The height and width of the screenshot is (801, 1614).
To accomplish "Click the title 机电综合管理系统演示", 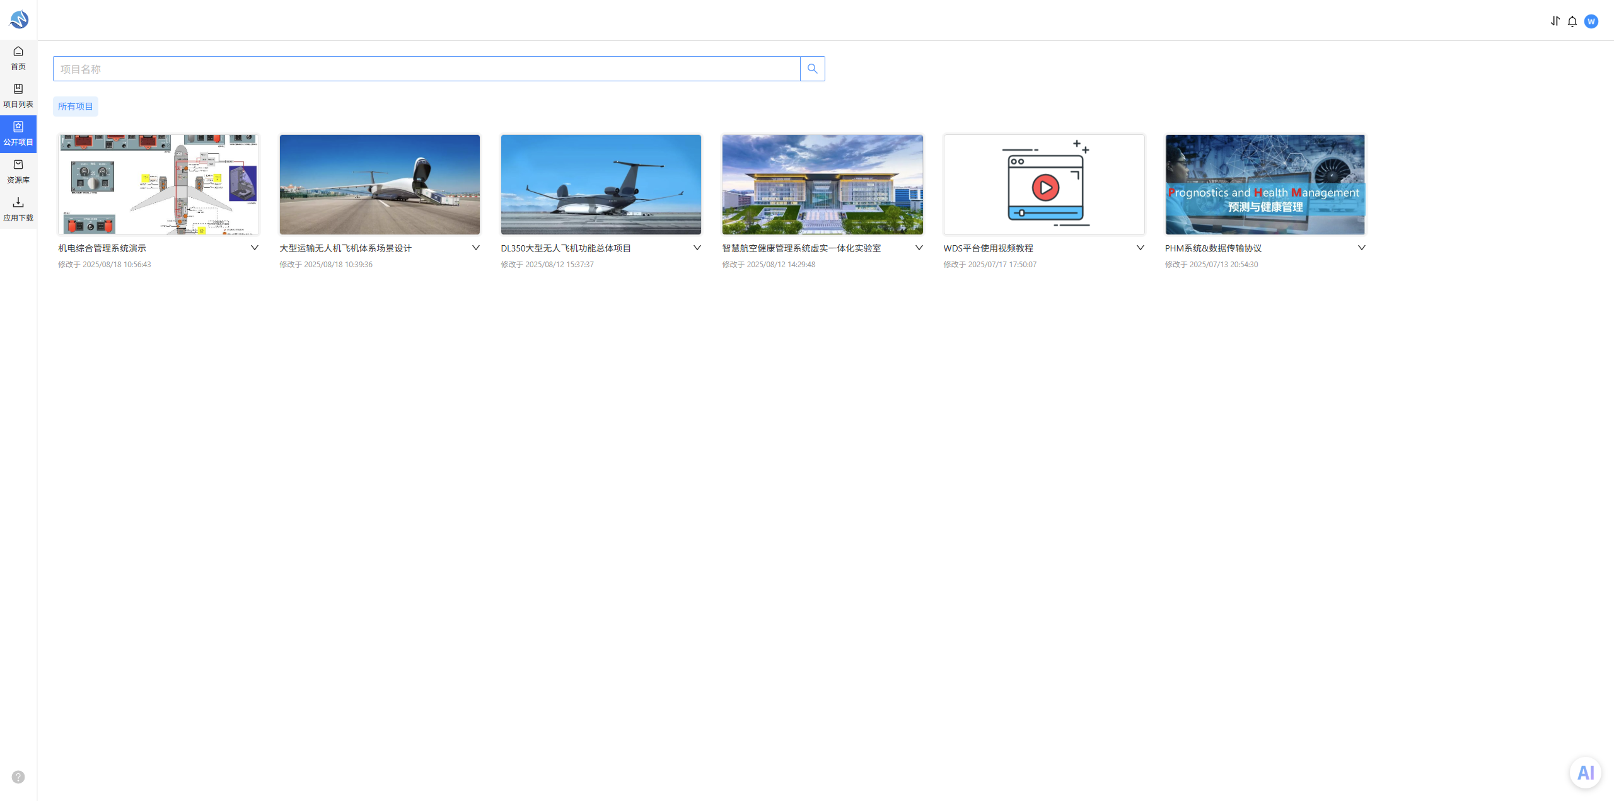I will click(102, 248).
